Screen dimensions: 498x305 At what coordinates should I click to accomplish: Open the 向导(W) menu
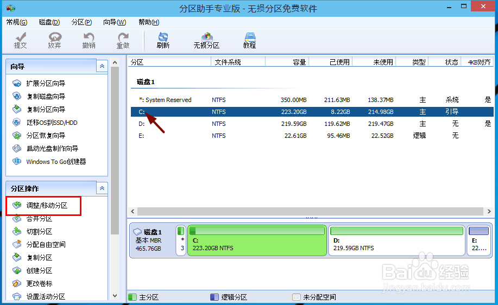click(115, 22)
